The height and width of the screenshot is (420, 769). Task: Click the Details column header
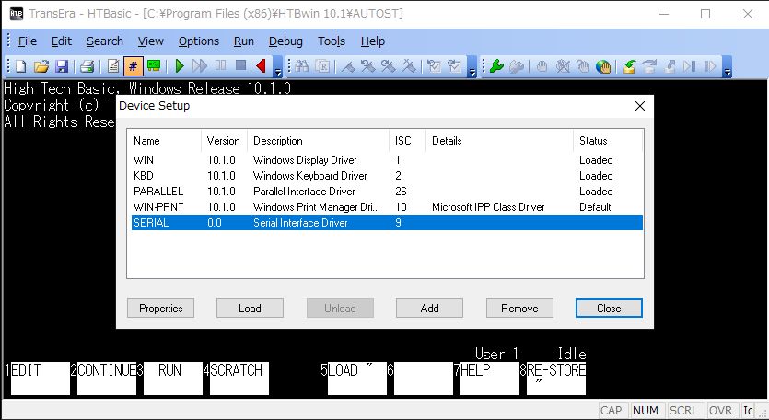pos(499,141)
